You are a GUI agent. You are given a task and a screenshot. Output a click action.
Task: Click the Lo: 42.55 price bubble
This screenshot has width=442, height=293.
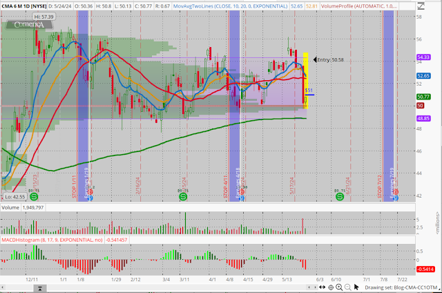pos(15,197)
